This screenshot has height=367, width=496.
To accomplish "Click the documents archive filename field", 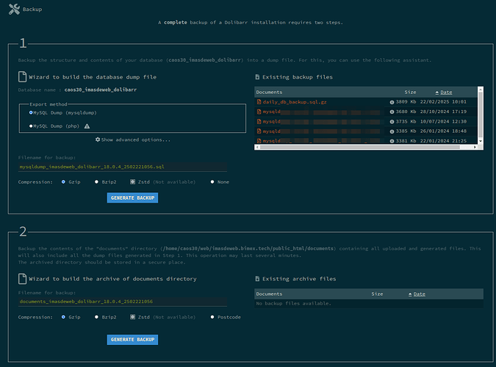I will click(123, 302).
